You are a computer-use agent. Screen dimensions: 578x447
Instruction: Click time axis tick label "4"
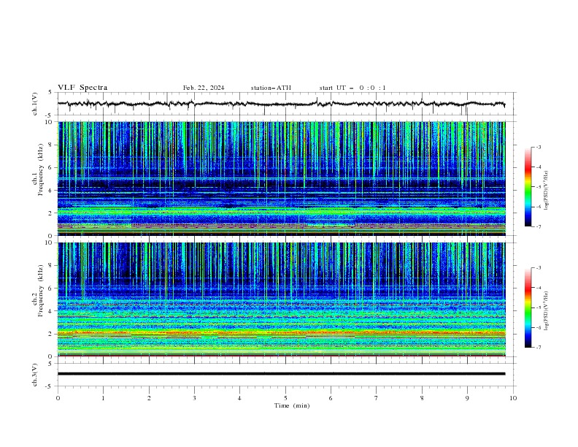239,398
